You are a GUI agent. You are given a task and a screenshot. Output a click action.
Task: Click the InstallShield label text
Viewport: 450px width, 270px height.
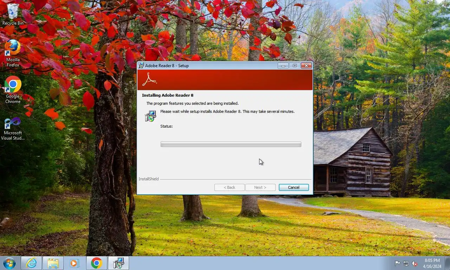pos(149,179)
